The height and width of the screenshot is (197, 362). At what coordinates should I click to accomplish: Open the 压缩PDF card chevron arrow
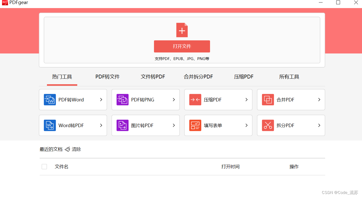tap(246, 100)
